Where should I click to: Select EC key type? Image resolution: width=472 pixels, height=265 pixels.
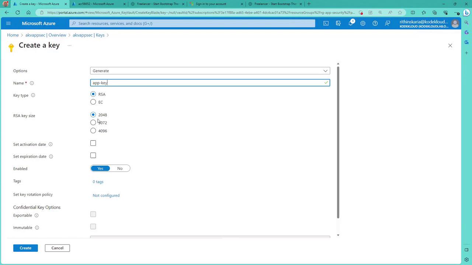tap(93, 102)
